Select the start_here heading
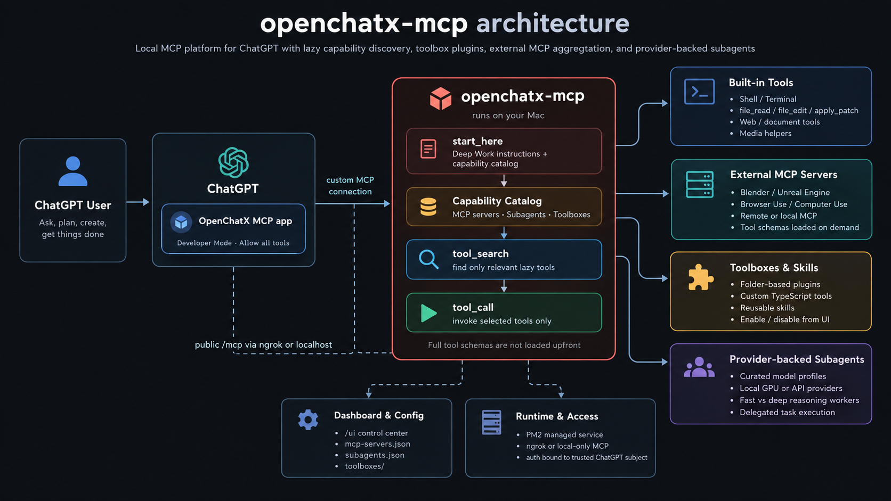The width and height of the screenshot is (891, 501). pyautogui.click(x=477, y=141)
